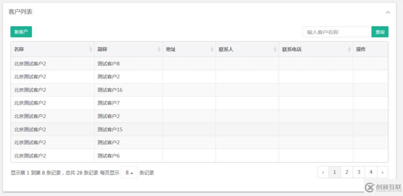
Task: Click the 查询 search button
Action: click(380, 32)
